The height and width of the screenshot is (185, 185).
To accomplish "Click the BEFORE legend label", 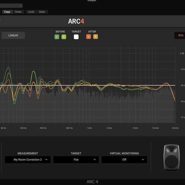I will [60, 32].
